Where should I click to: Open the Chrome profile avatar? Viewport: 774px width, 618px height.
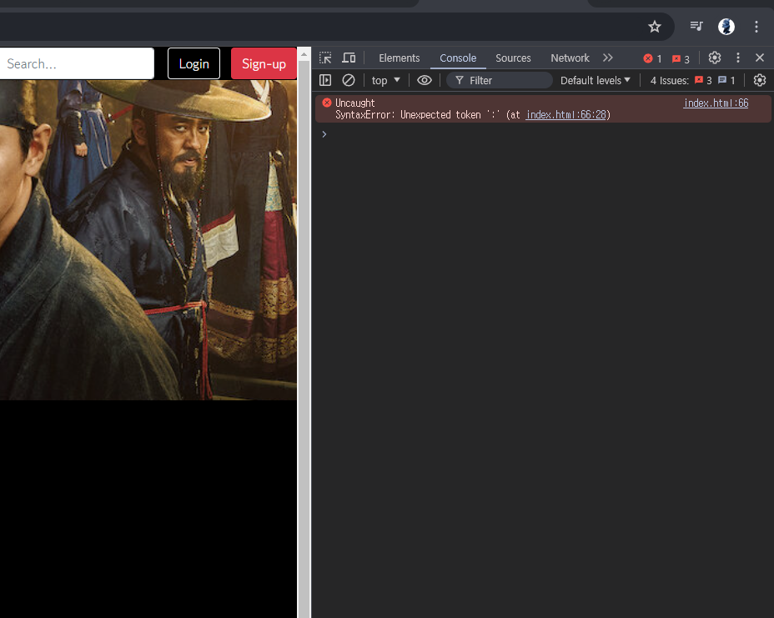coord(726,27)
